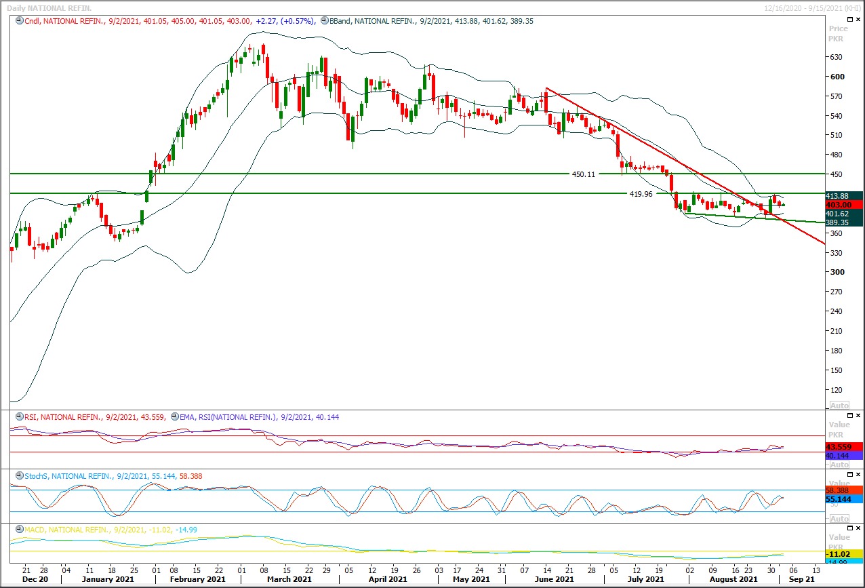
Task: Click the clock icon beside MACD label
Action: 18,529
